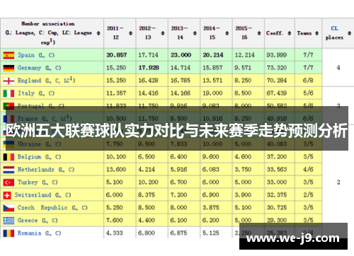Sort the 2014-15 column
This screenshot has height=256, width=354.
point(227,33)
